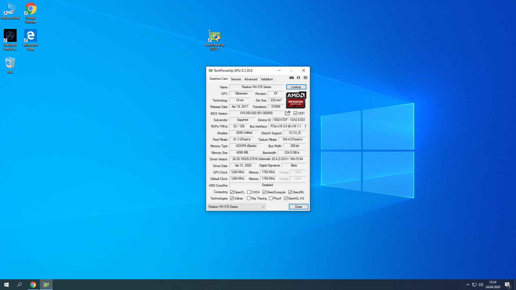Select the Google Chrome desktop icon
The width and height of the screenshot is (516, 290).
[x=31, y=13]
